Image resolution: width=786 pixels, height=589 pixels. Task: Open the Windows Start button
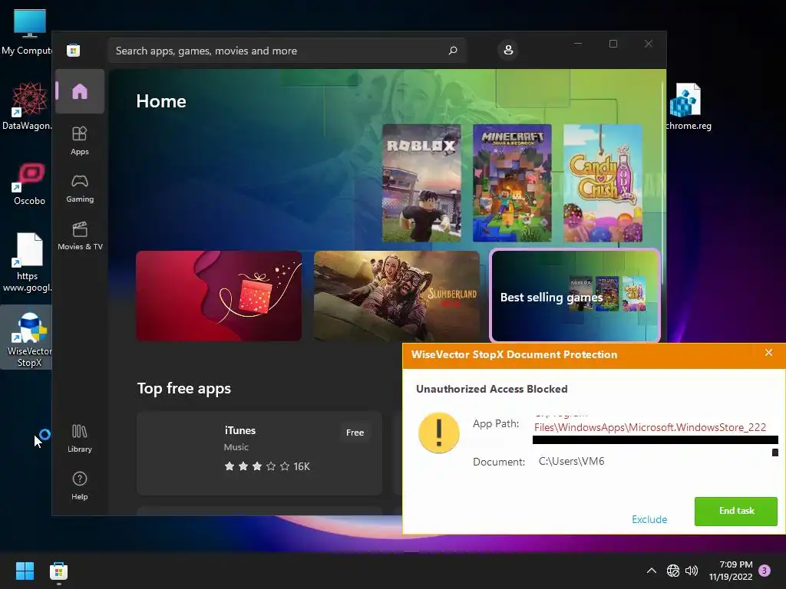(x=25, y=571)
